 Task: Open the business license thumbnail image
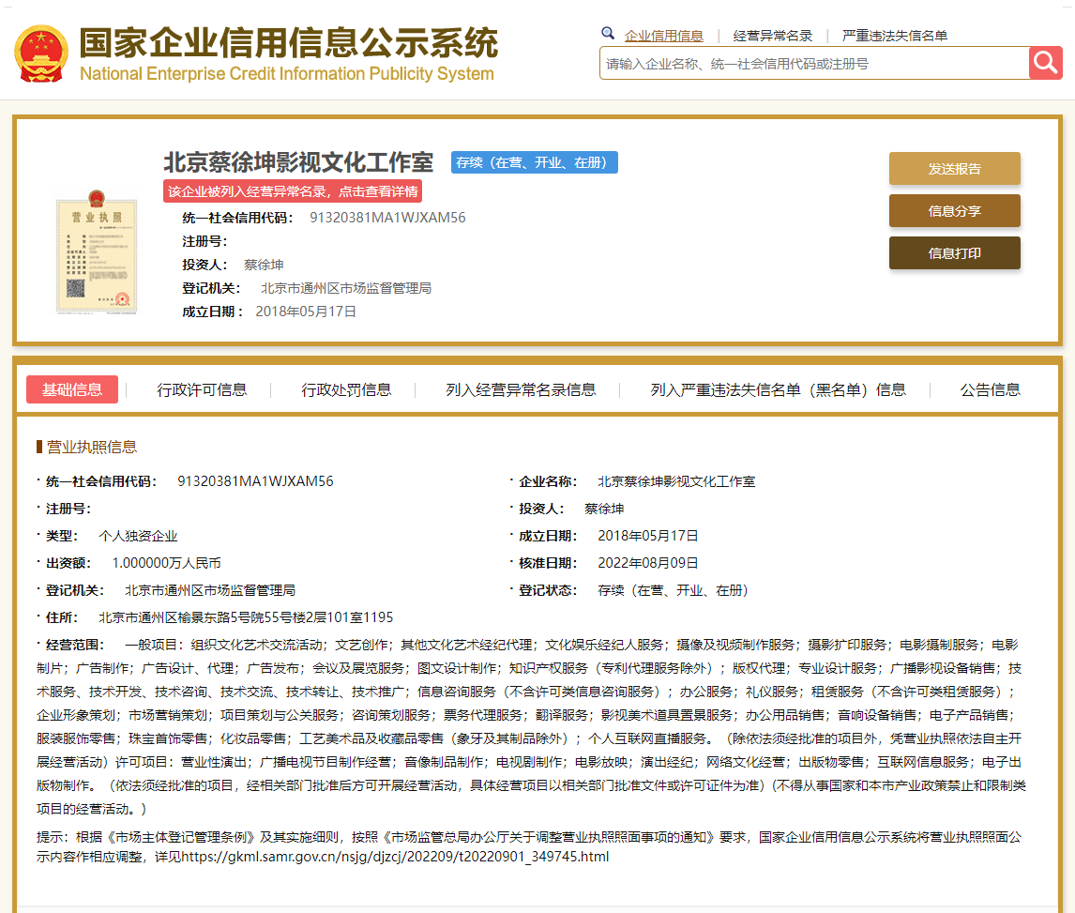[97, 251]
